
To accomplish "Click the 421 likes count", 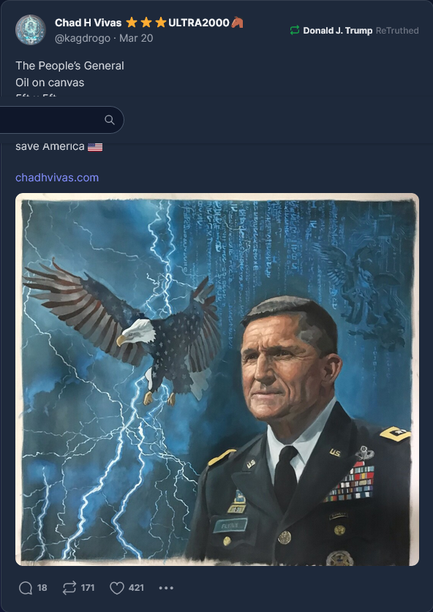I will point(136,588).
